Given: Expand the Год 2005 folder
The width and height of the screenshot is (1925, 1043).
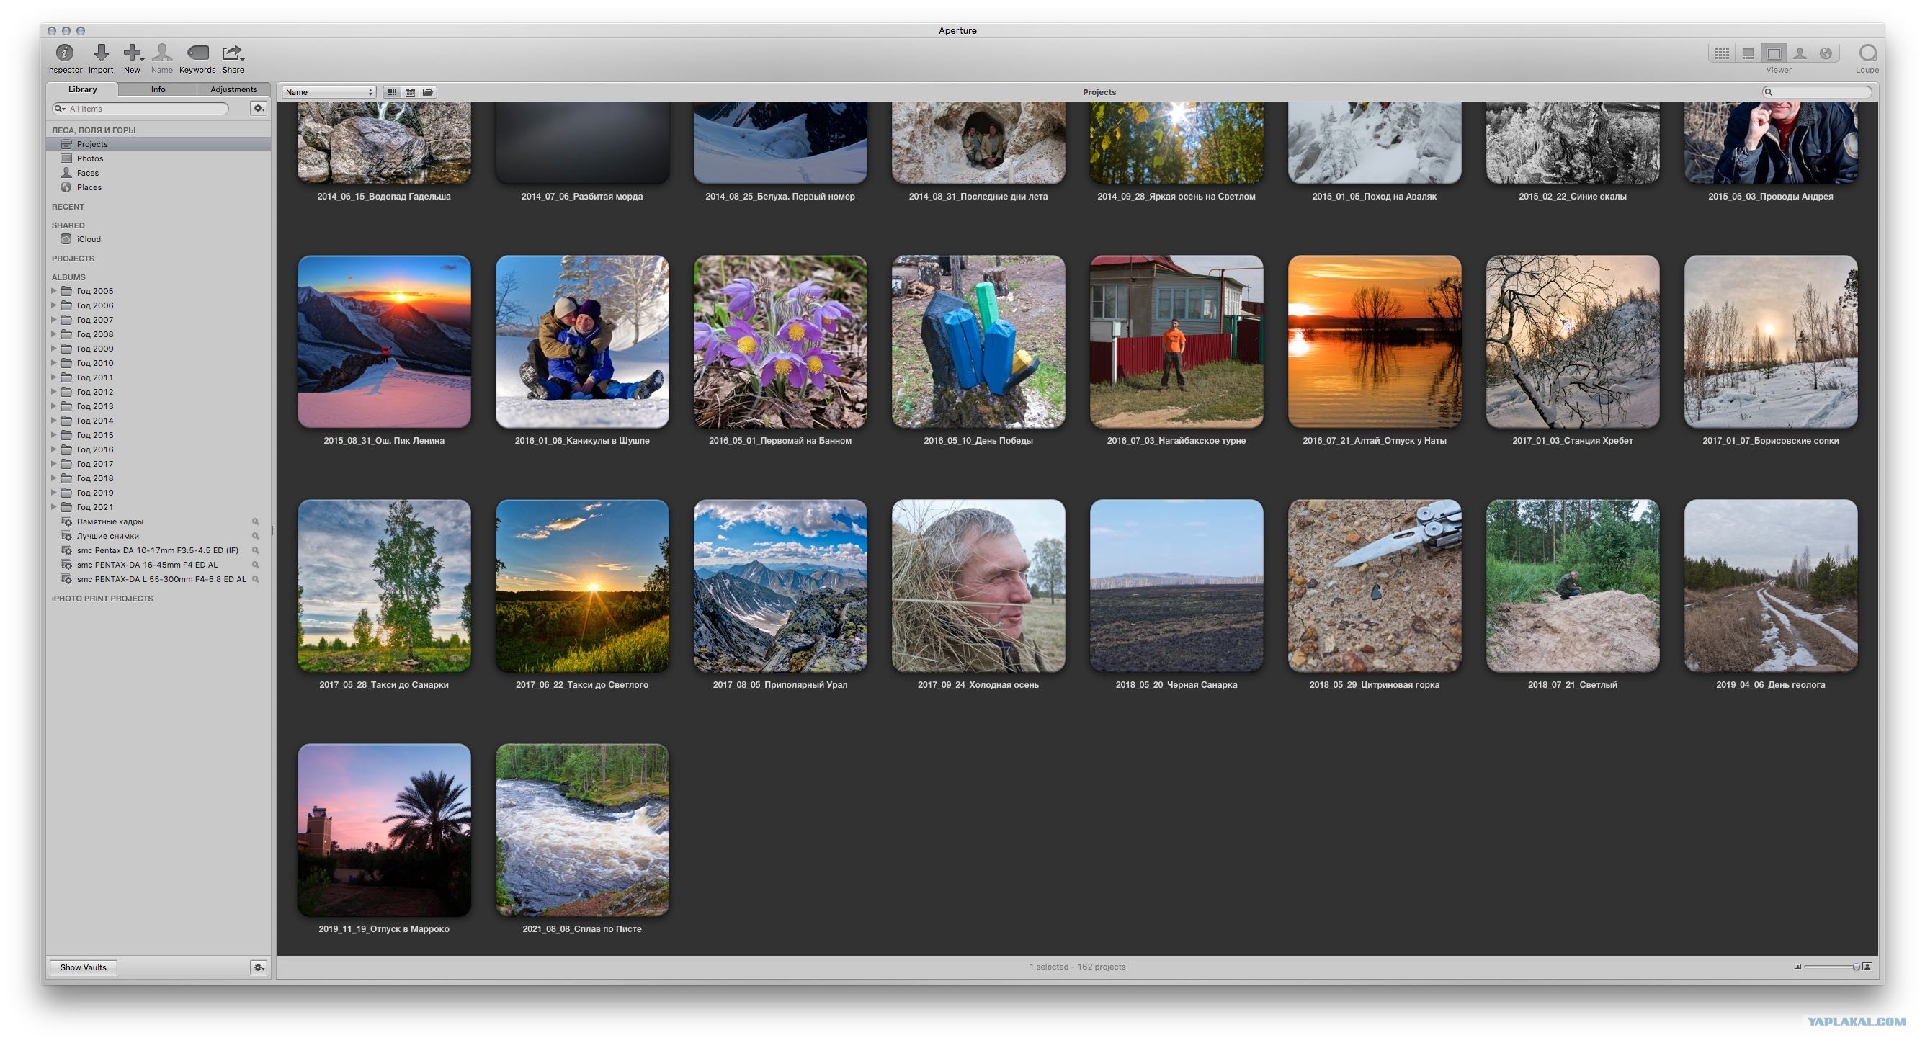Looking at the screenshot, I should click(54, 290).
